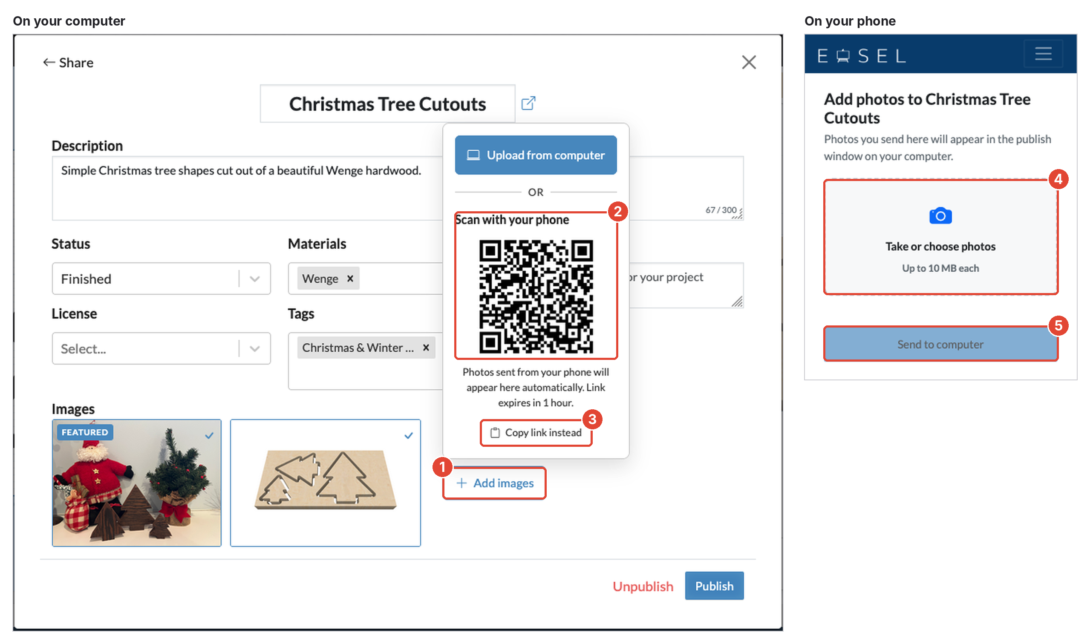Click Add images button
Image resolution: width=1090 pixels, height=644 pixels.
[494, 483]
